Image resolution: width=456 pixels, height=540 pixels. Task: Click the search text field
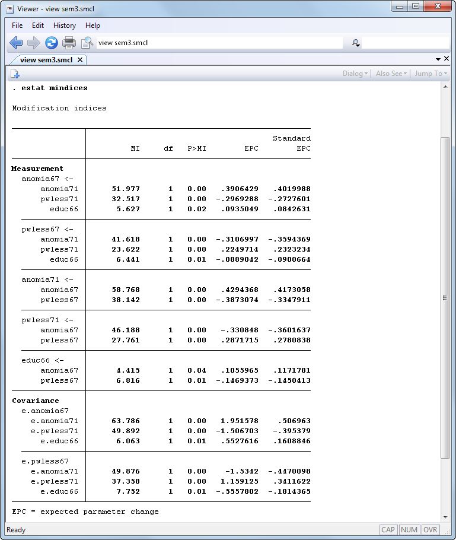click(x=406, y=43)
